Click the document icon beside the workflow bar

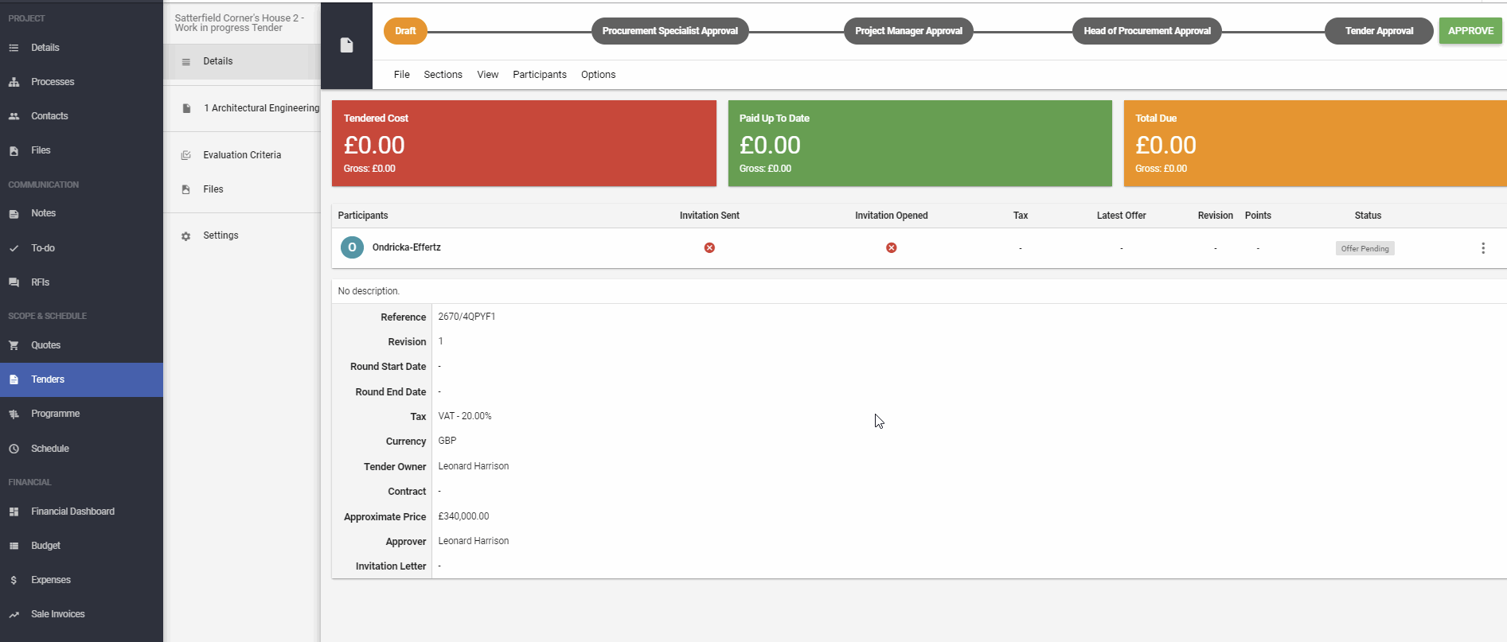346,45
